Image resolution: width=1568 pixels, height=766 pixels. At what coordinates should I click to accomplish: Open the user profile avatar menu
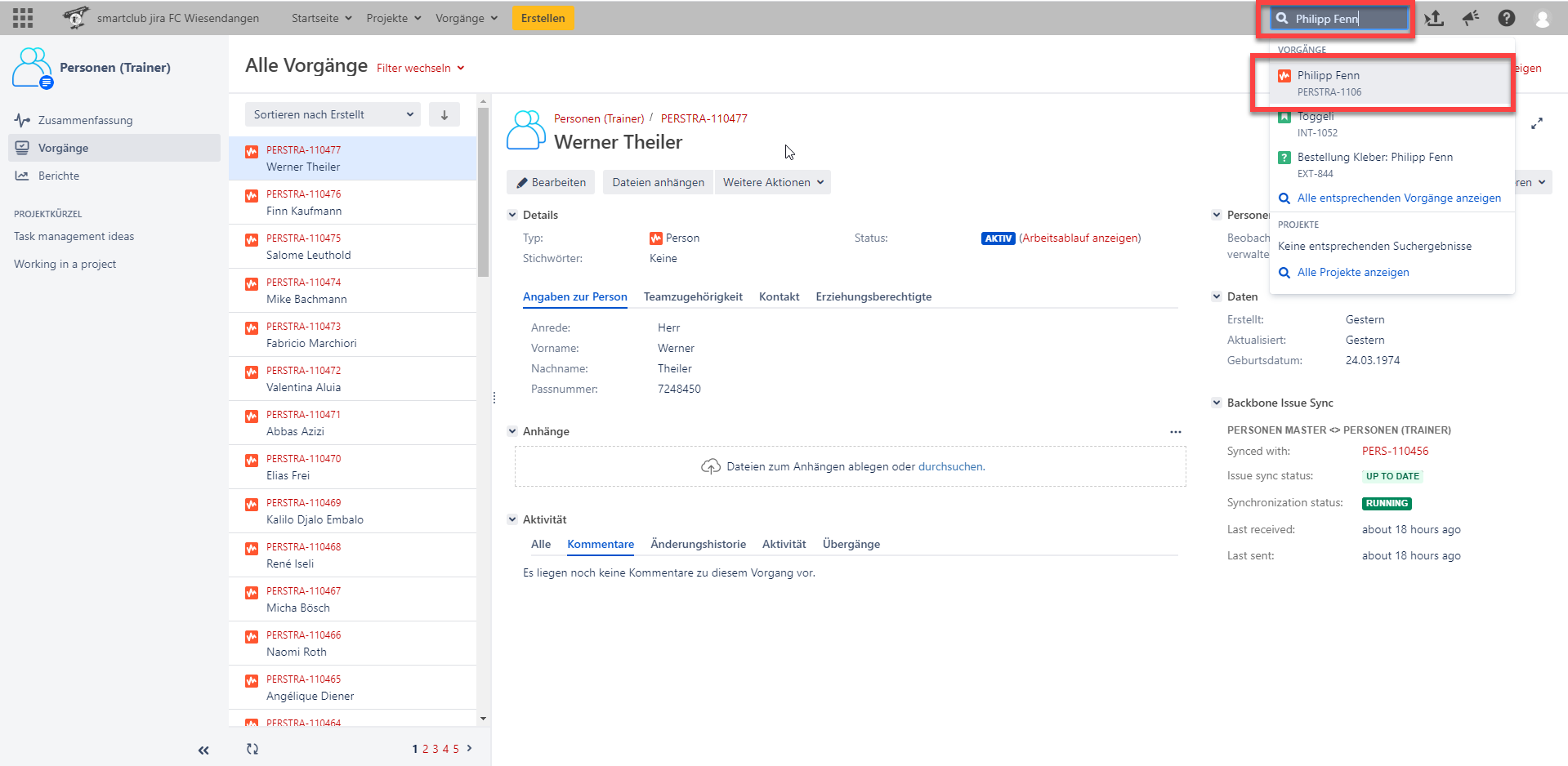1542,19
